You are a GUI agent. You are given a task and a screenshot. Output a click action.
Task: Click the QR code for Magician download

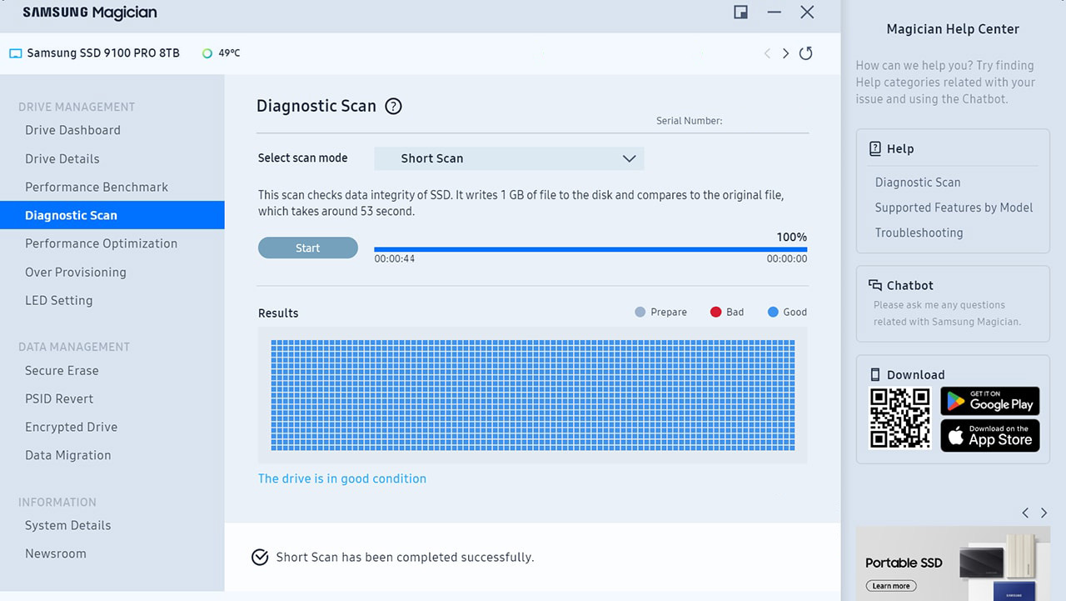point(899,418)
